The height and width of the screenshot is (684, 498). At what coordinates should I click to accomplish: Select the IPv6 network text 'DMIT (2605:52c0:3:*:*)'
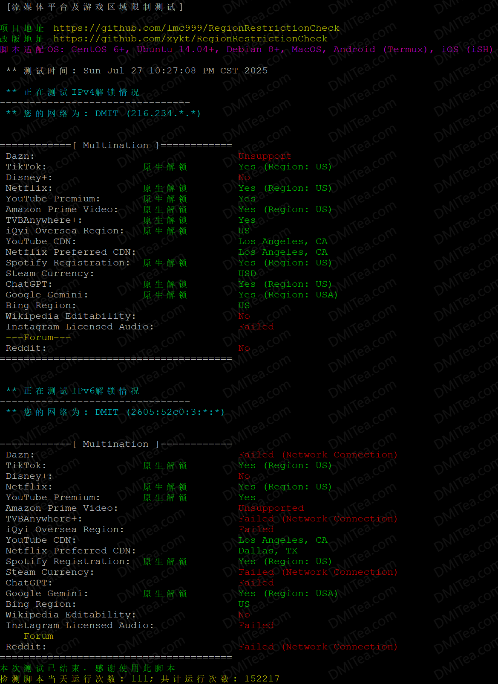tap(160, 412)
